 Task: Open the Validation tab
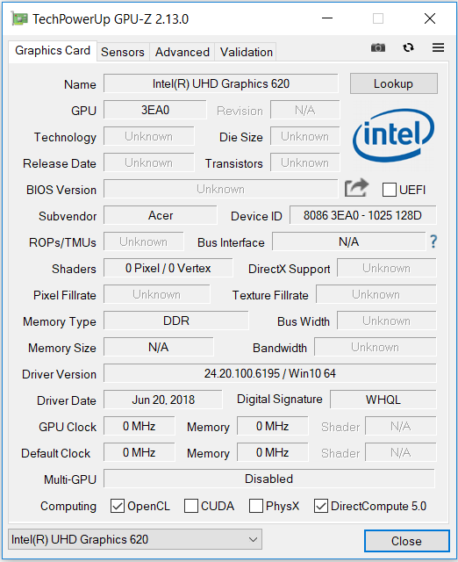[246, 53]
